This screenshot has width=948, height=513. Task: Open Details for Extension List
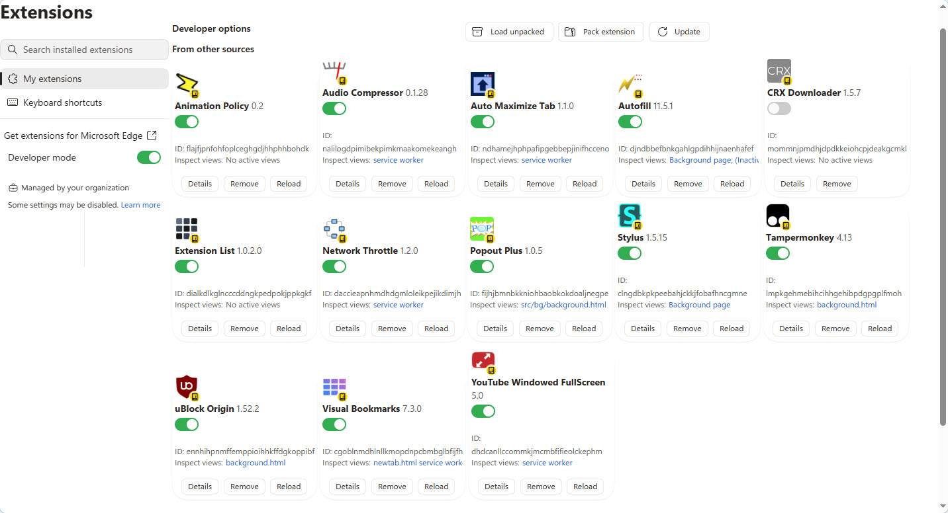200,329
